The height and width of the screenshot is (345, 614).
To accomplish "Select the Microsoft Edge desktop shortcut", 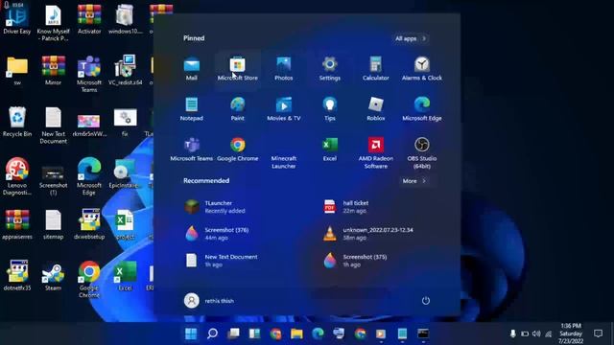I will point(89,176).
